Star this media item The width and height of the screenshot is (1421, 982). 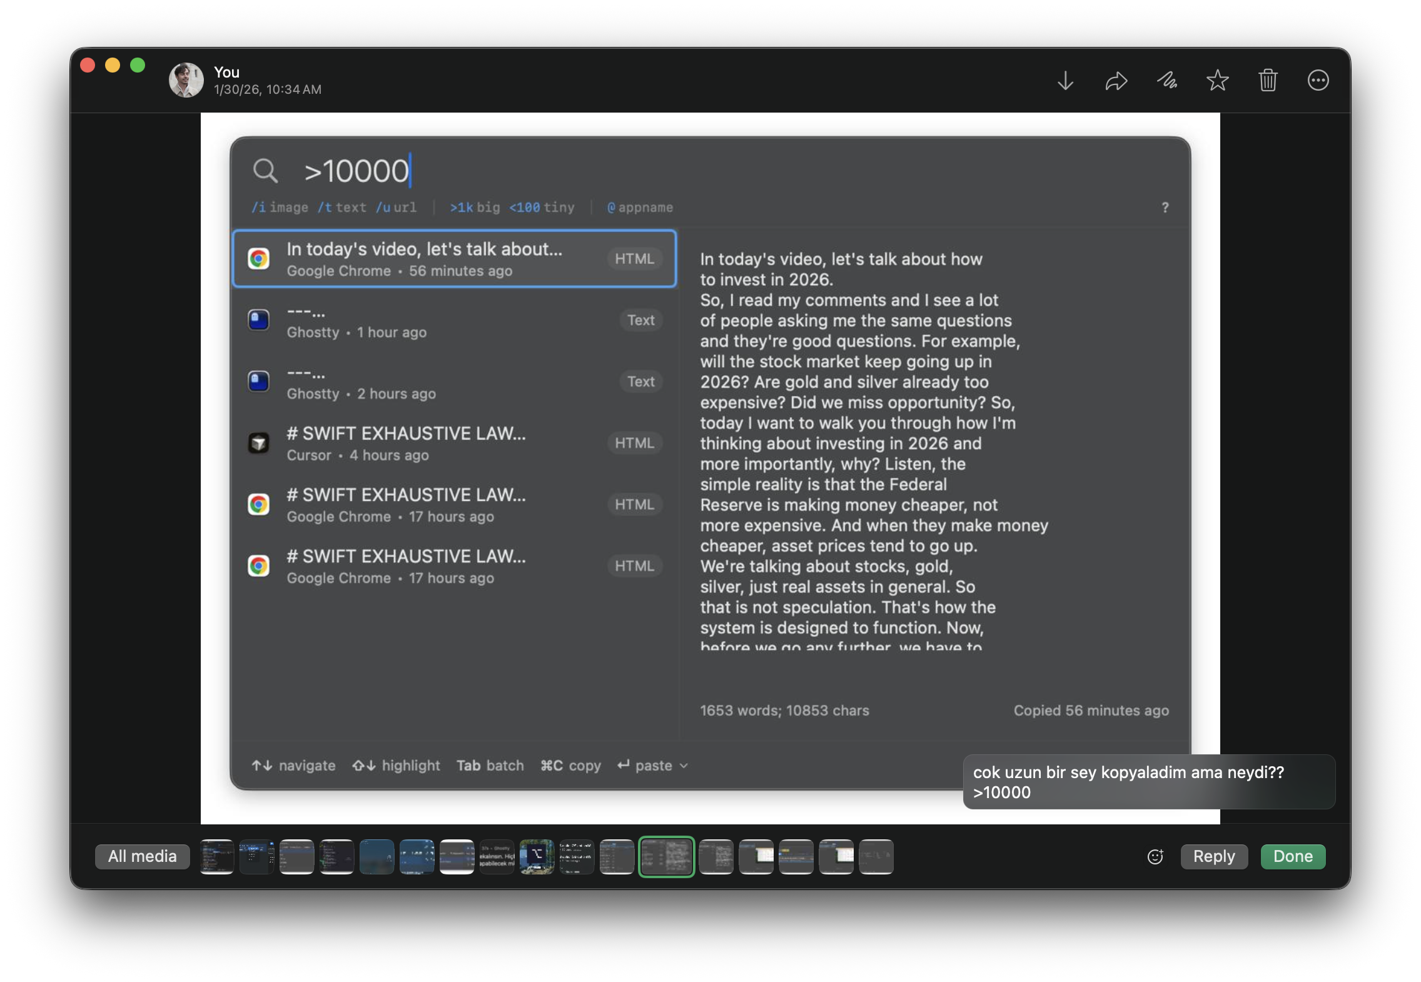pos(1218,80)
